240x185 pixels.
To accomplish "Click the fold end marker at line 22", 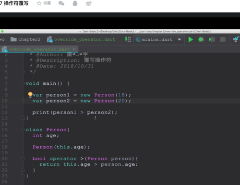I will point(23,170).
